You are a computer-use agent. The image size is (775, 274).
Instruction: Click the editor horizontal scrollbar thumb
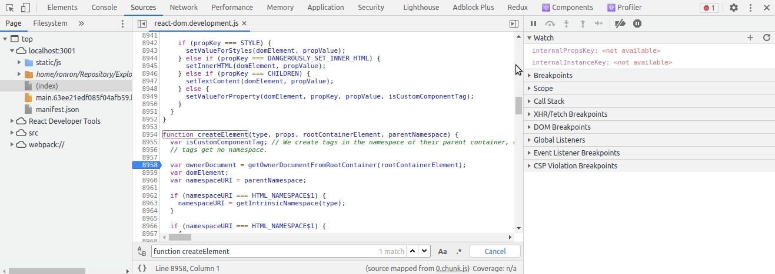point(179,237)
